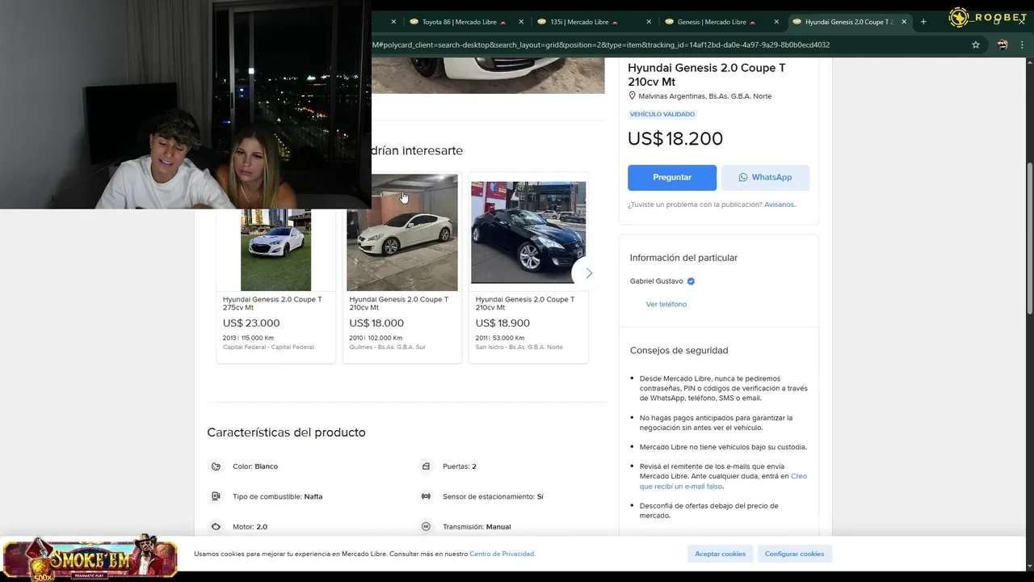
Task: Click the main price US$ 18.200
Action: click(x=675, y=138)
